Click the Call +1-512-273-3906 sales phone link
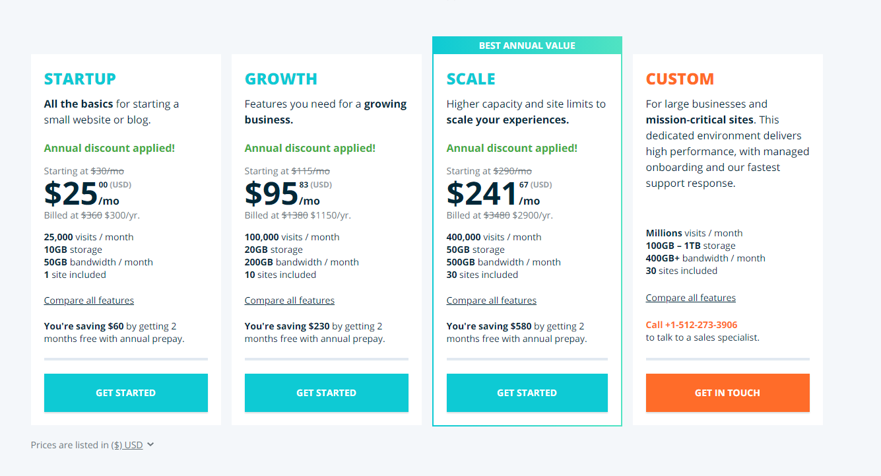 tap(691, 325)
